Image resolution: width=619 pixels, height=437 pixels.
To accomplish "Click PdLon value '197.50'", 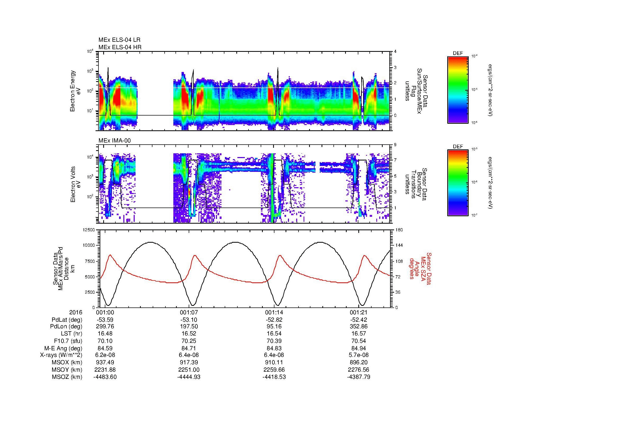I will 189,326.
